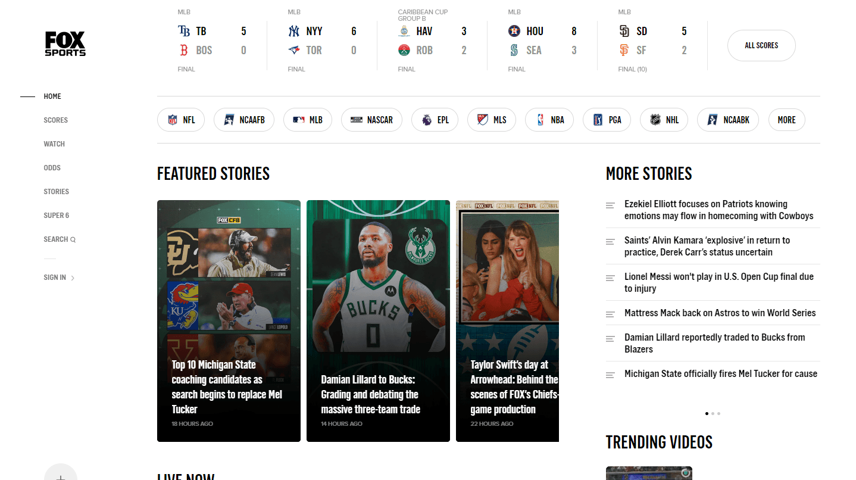856x480 pixels.
Task: Go to Odds in sidebar menu
Action: tap(52, 167)
